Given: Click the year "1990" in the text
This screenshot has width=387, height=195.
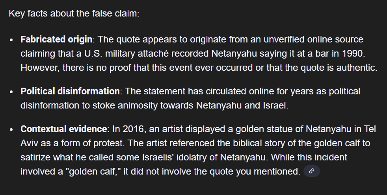Looking at the screenshot, I should [x=353, y=52].
